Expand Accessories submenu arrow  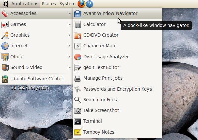[70, 13]
